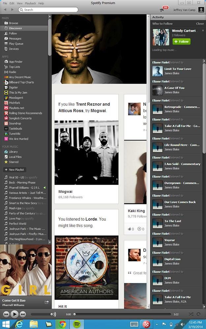Toggle shuffle mode
Screen dimensions: 206x329
pyautogui.click(x=191, y=314)
